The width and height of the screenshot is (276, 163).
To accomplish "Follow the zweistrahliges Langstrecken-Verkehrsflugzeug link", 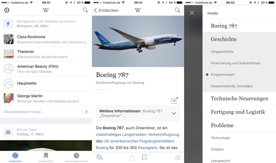I will point(138,134).
